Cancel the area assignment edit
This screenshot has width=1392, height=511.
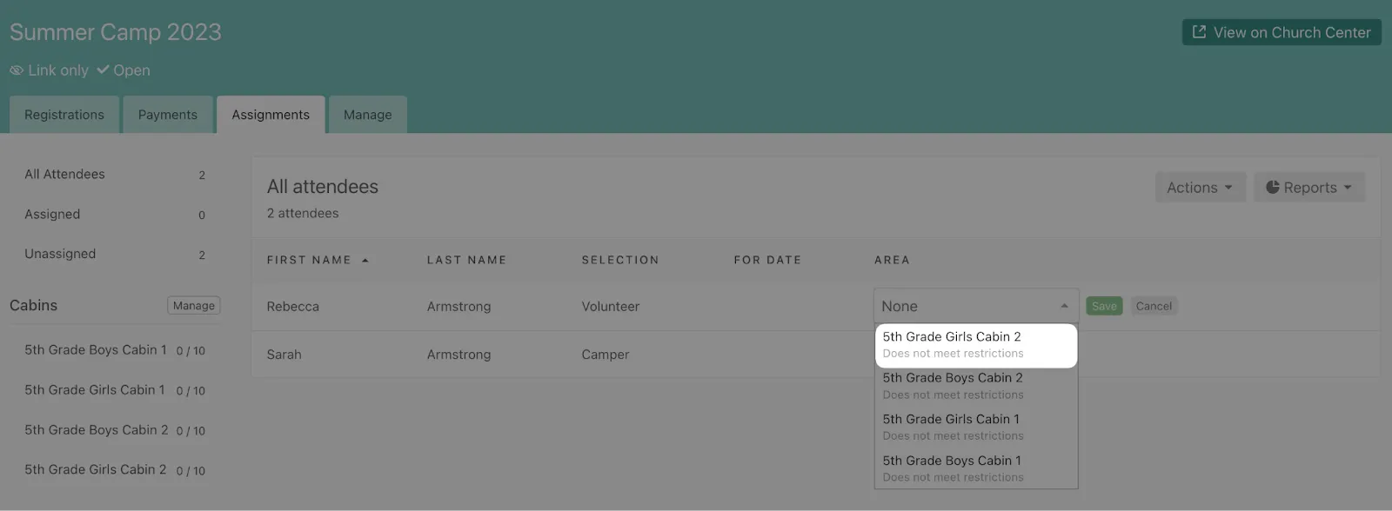tap(1154, 306)
